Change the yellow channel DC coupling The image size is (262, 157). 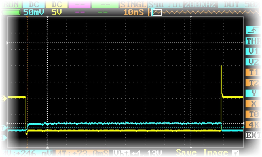click(x=57, y=4)
